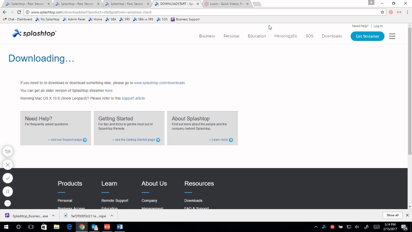Click the volume icon in the system tray
412x232 pixels.
357,227
